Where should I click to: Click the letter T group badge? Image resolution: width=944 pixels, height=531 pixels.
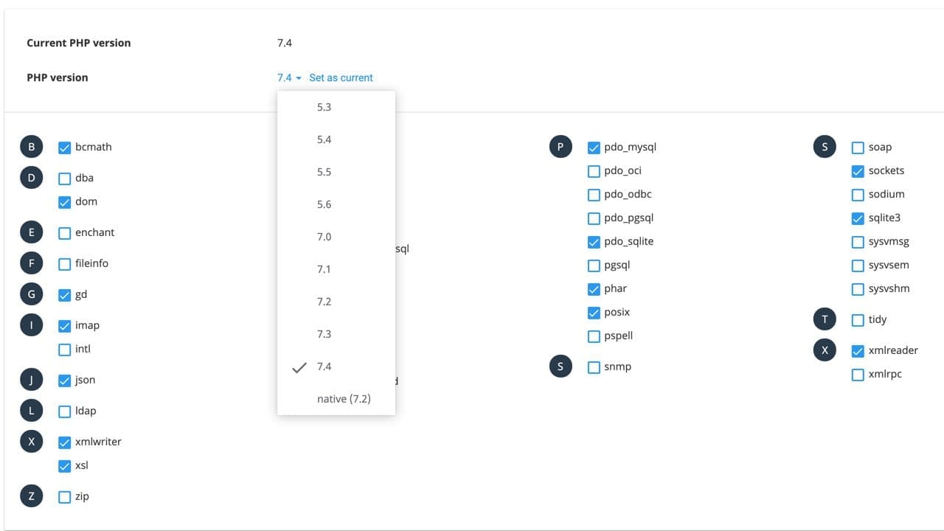pyautogui.click(x=825, y=319)
